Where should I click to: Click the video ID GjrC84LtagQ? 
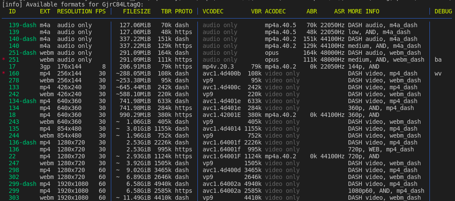pyautogui.click(x=123, y=5)
